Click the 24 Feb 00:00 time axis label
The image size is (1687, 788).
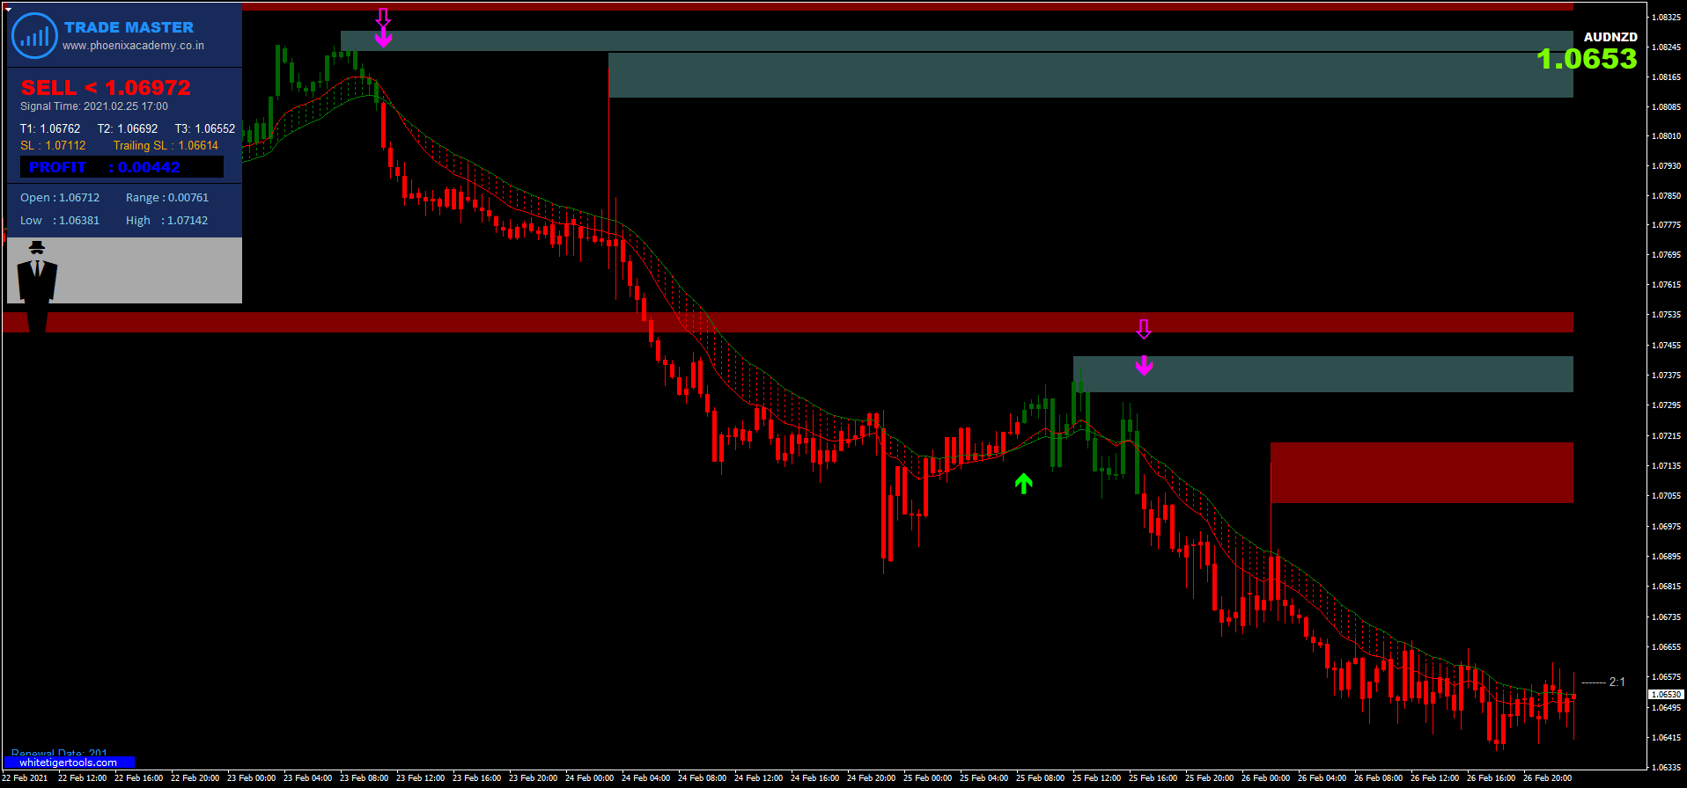tap(590, 778)
